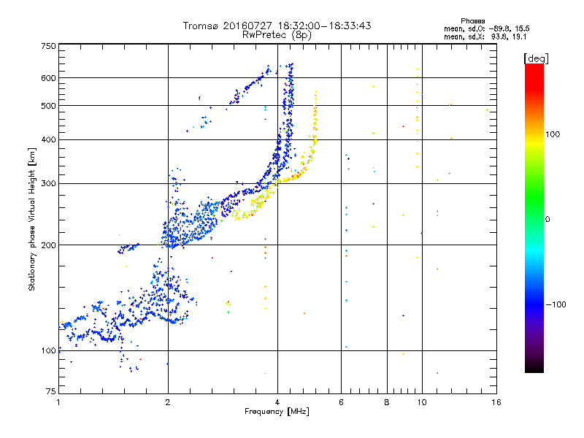This screenshot has width=584, height=438.
Task: Click the colorbar tick label "0"
Action: [547, 219]
